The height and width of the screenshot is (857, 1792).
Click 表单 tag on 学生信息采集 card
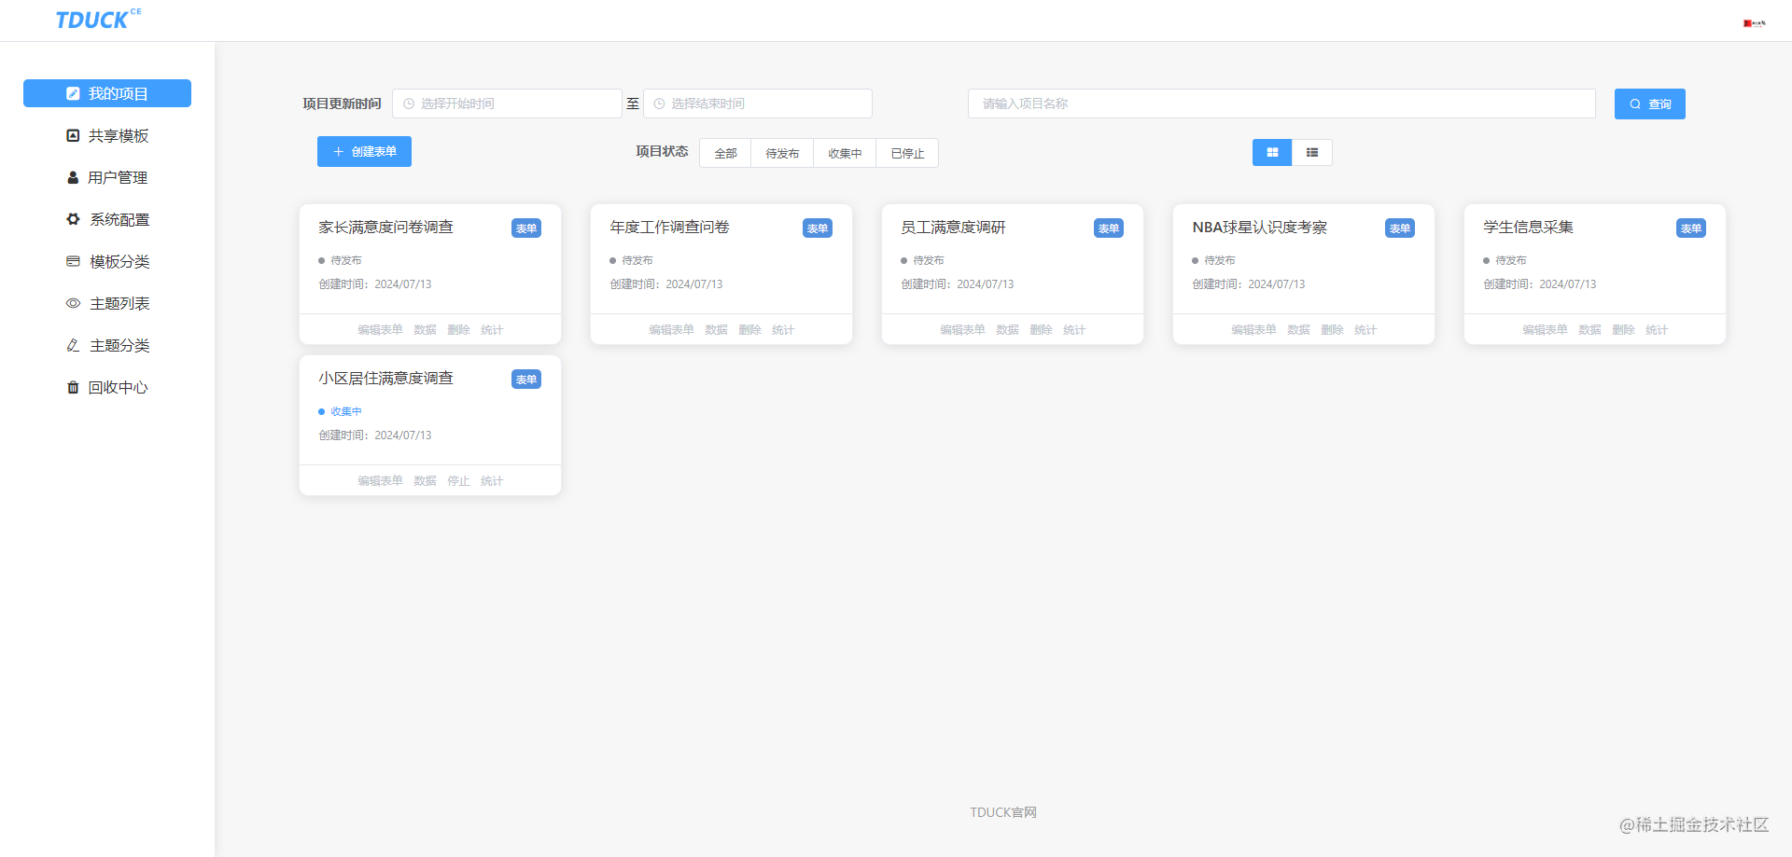[x=1690, y=228]
